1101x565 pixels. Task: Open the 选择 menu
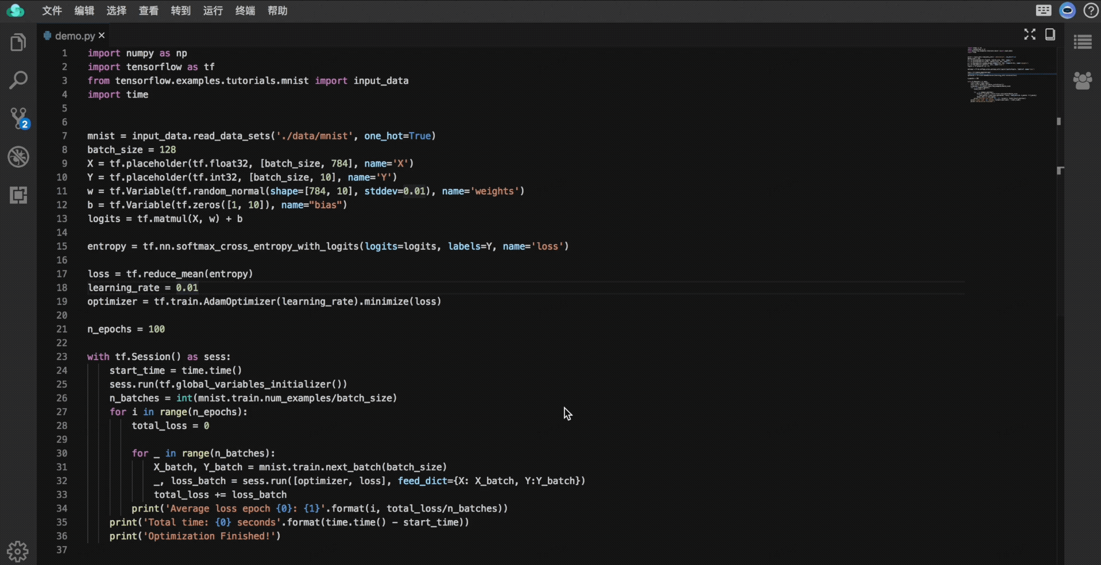click(x=116, y=10)
